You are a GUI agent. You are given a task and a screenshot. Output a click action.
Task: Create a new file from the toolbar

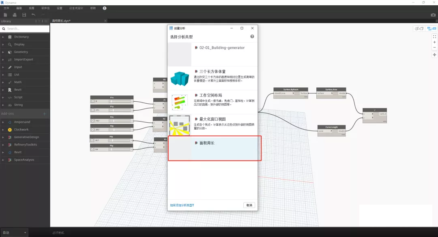(x=5, y=15)
